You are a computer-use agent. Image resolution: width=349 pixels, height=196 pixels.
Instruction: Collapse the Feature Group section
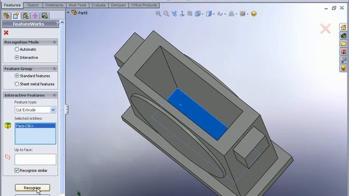tap(55, 69)
